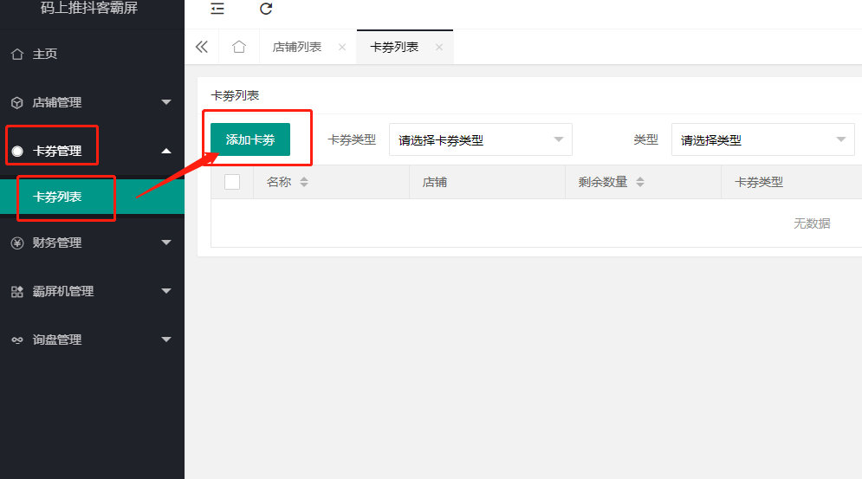Image resolution: width=862 pixels, height=479 pixels.
Task: Click the 卡券列表 panel heading
Action: click(x=235, y=95)
